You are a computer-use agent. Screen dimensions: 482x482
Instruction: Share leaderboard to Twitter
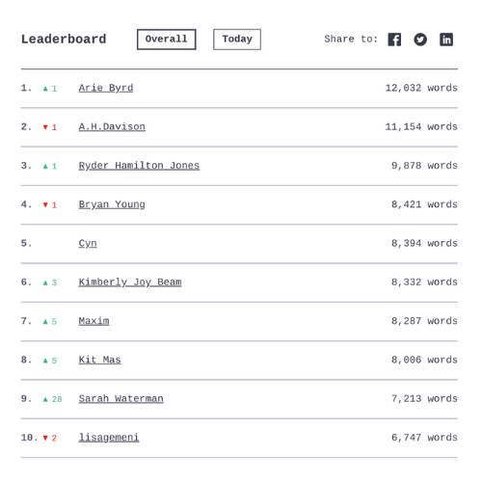[420, 40]
